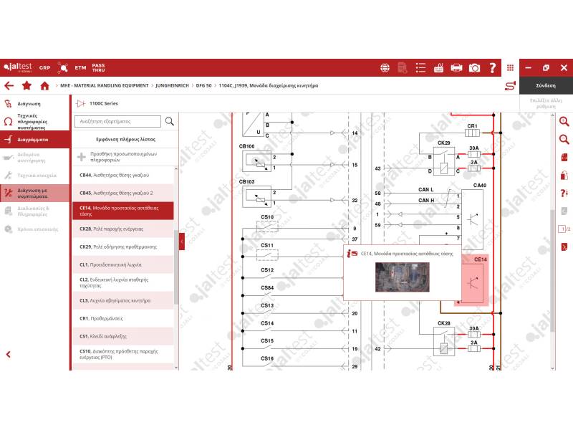The width and height of the screenshot is (573, 430).
Task: Click Εμφάνιση πλήρους λίστας
Action: coord(126,139)
